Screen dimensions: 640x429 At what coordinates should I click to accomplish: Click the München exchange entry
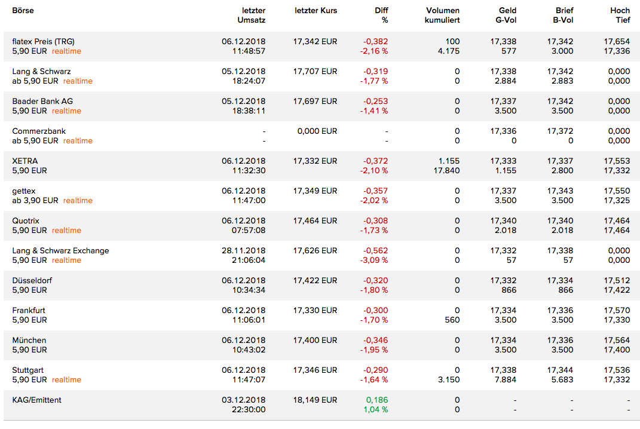tap(29, 341)
